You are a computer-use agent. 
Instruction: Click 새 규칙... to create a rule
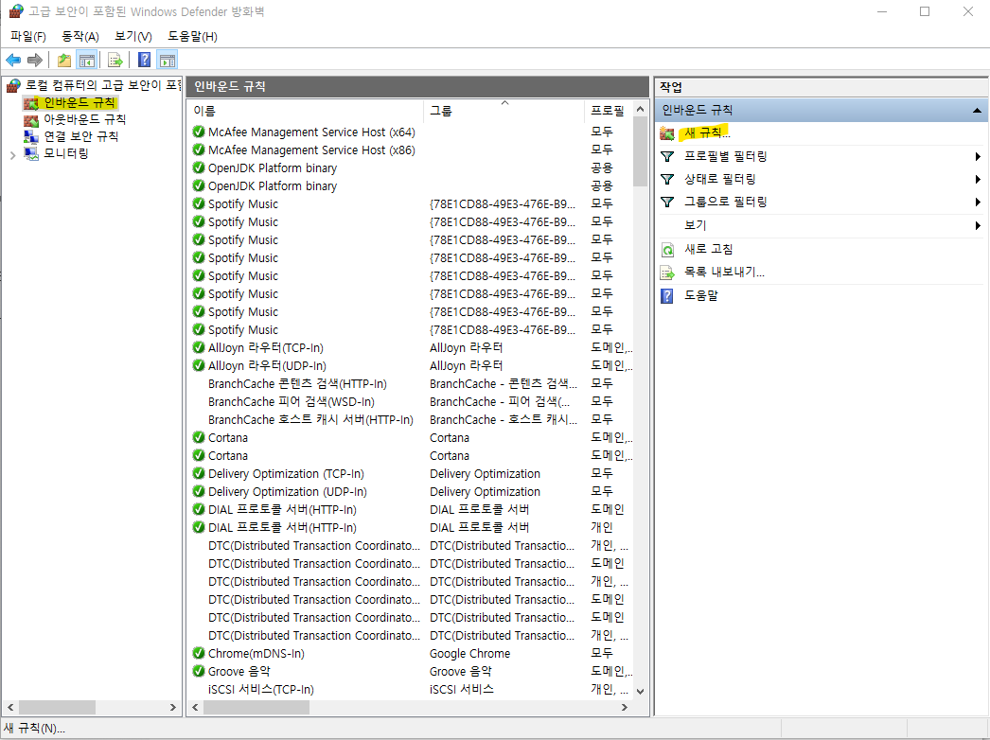(707, 133)
